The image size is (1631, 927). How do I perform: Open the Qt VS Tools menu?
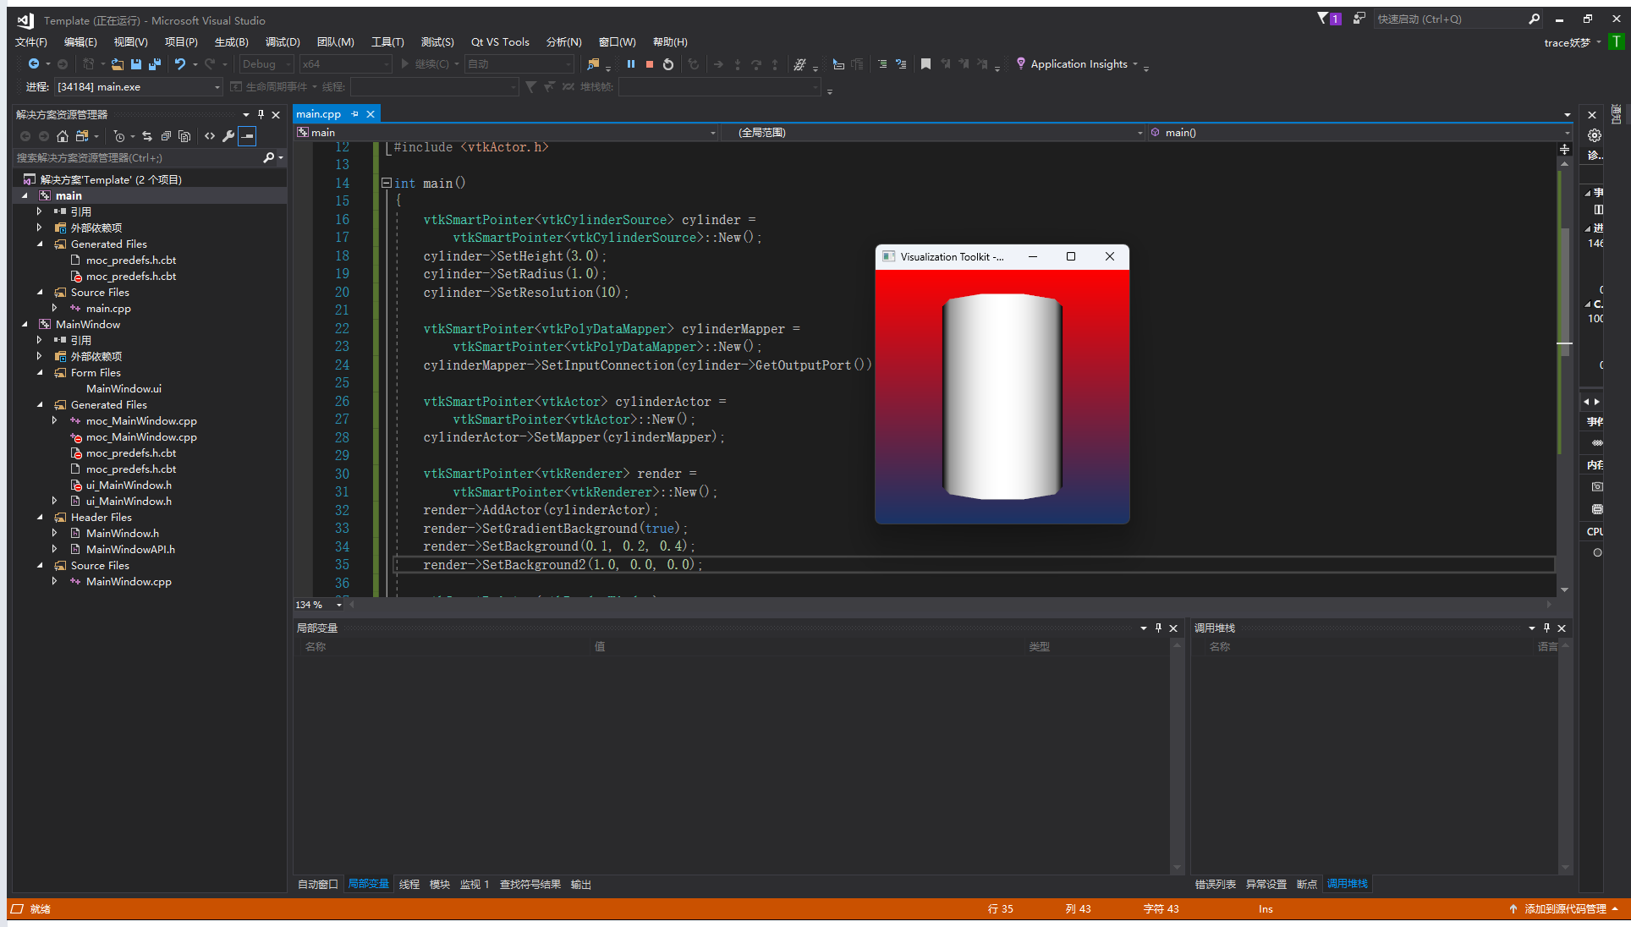coord(499,41)
